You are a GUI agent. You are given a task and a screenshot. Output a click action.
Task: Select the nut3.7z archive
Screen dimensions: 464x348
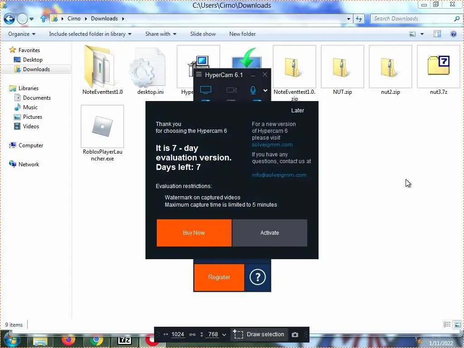439,70
